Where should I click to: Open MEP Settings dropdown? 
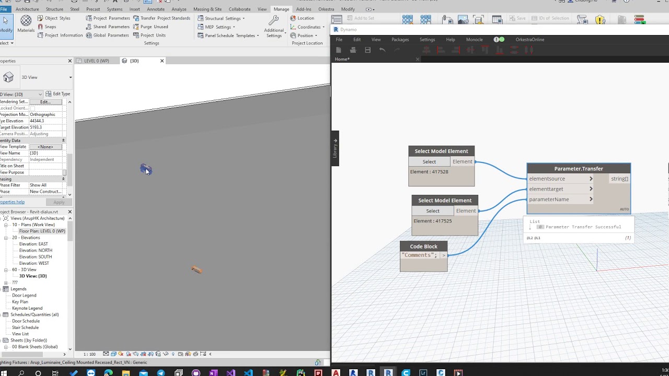(x=216, y=27)
